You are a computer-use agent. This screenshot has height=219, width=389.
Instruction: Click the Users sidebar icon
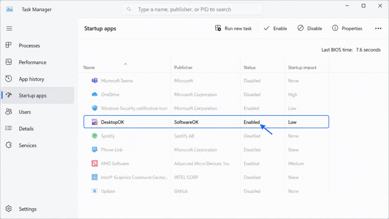9,112
